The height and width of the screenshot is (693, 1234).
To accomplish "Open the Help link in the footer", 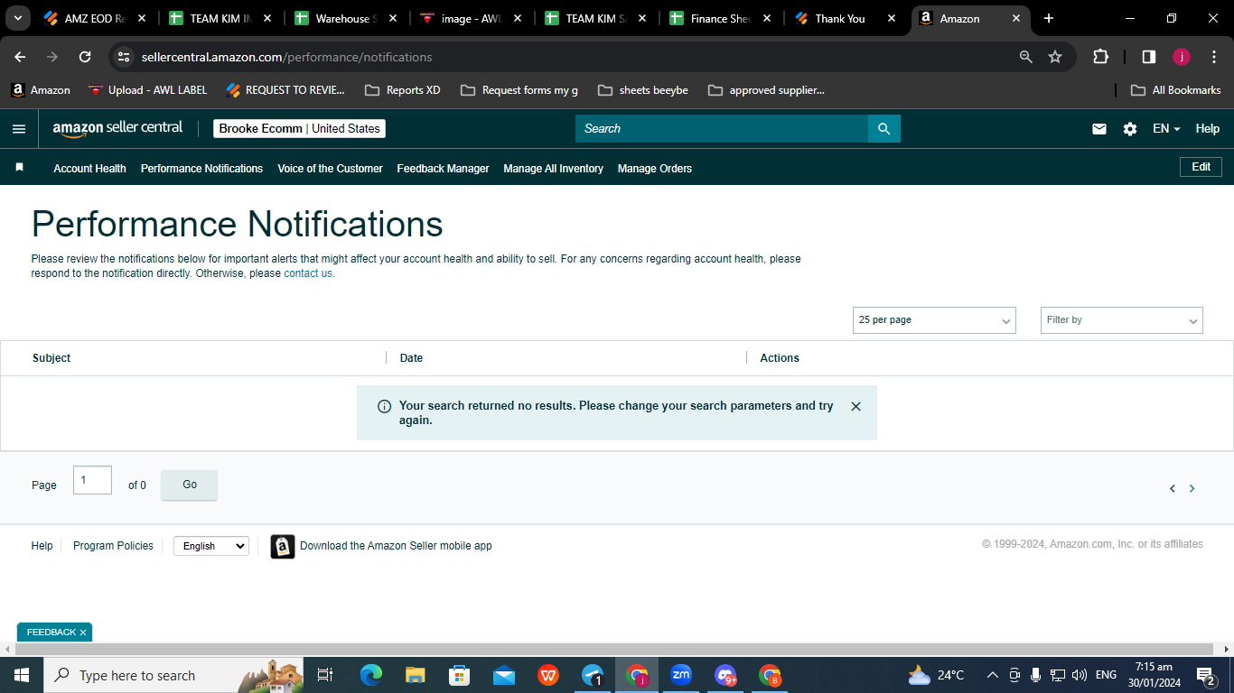I will [x=42, y=546].
